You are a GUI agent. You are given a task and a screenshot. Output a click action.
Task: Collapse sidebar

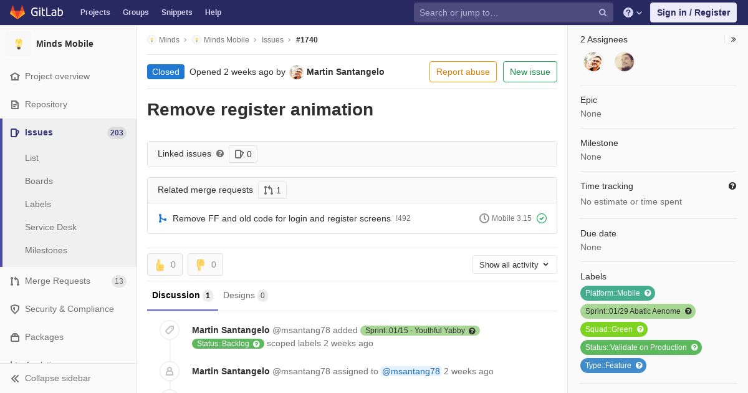[69, 378]
